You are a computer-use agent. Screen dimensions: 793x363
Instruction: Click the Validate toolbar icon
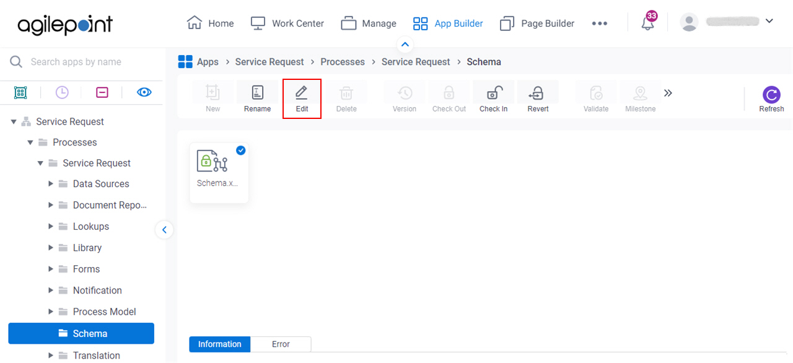(x=596, y=93)
